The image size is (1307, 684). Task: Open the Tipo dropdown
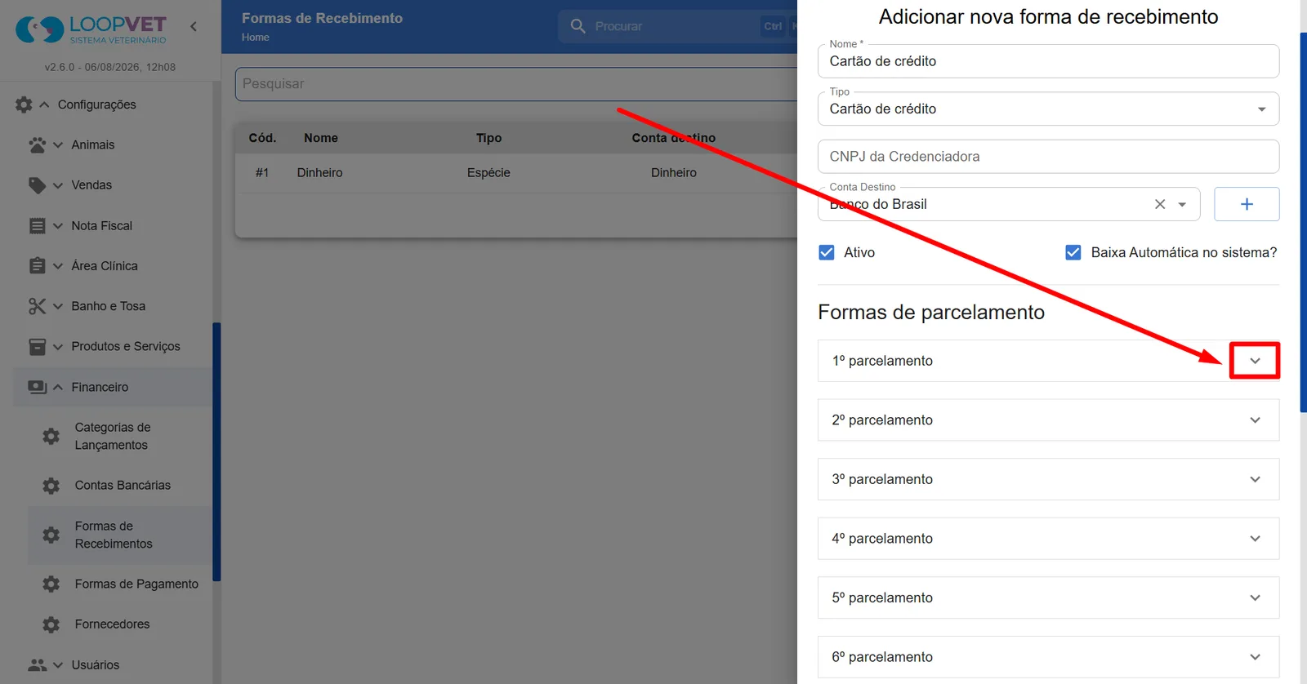1048,109
